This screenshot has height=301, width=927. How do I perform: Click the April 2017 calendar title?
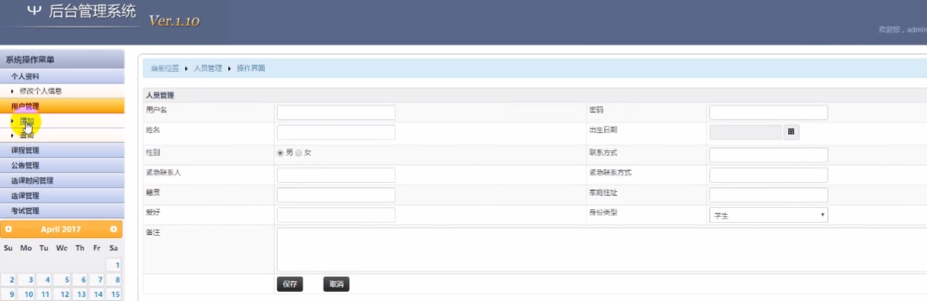tap(61, 229)
